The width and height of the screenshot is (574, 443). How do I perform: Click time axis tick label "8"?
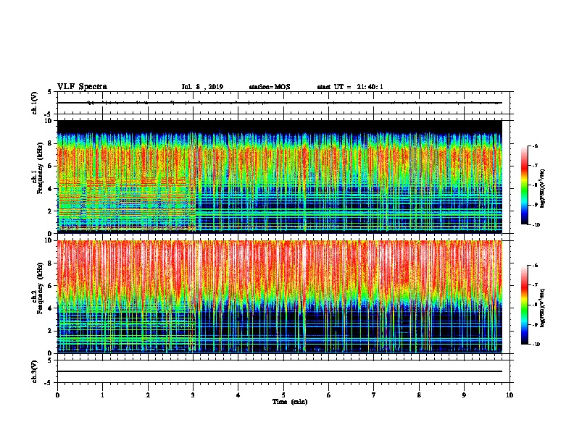click(x=419, y=395)
